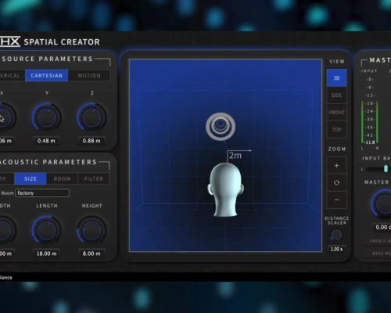Screen dimensions: 391x313
Task: Switch view to 3D
Action: pyautogui.click(x=336, y=78)
